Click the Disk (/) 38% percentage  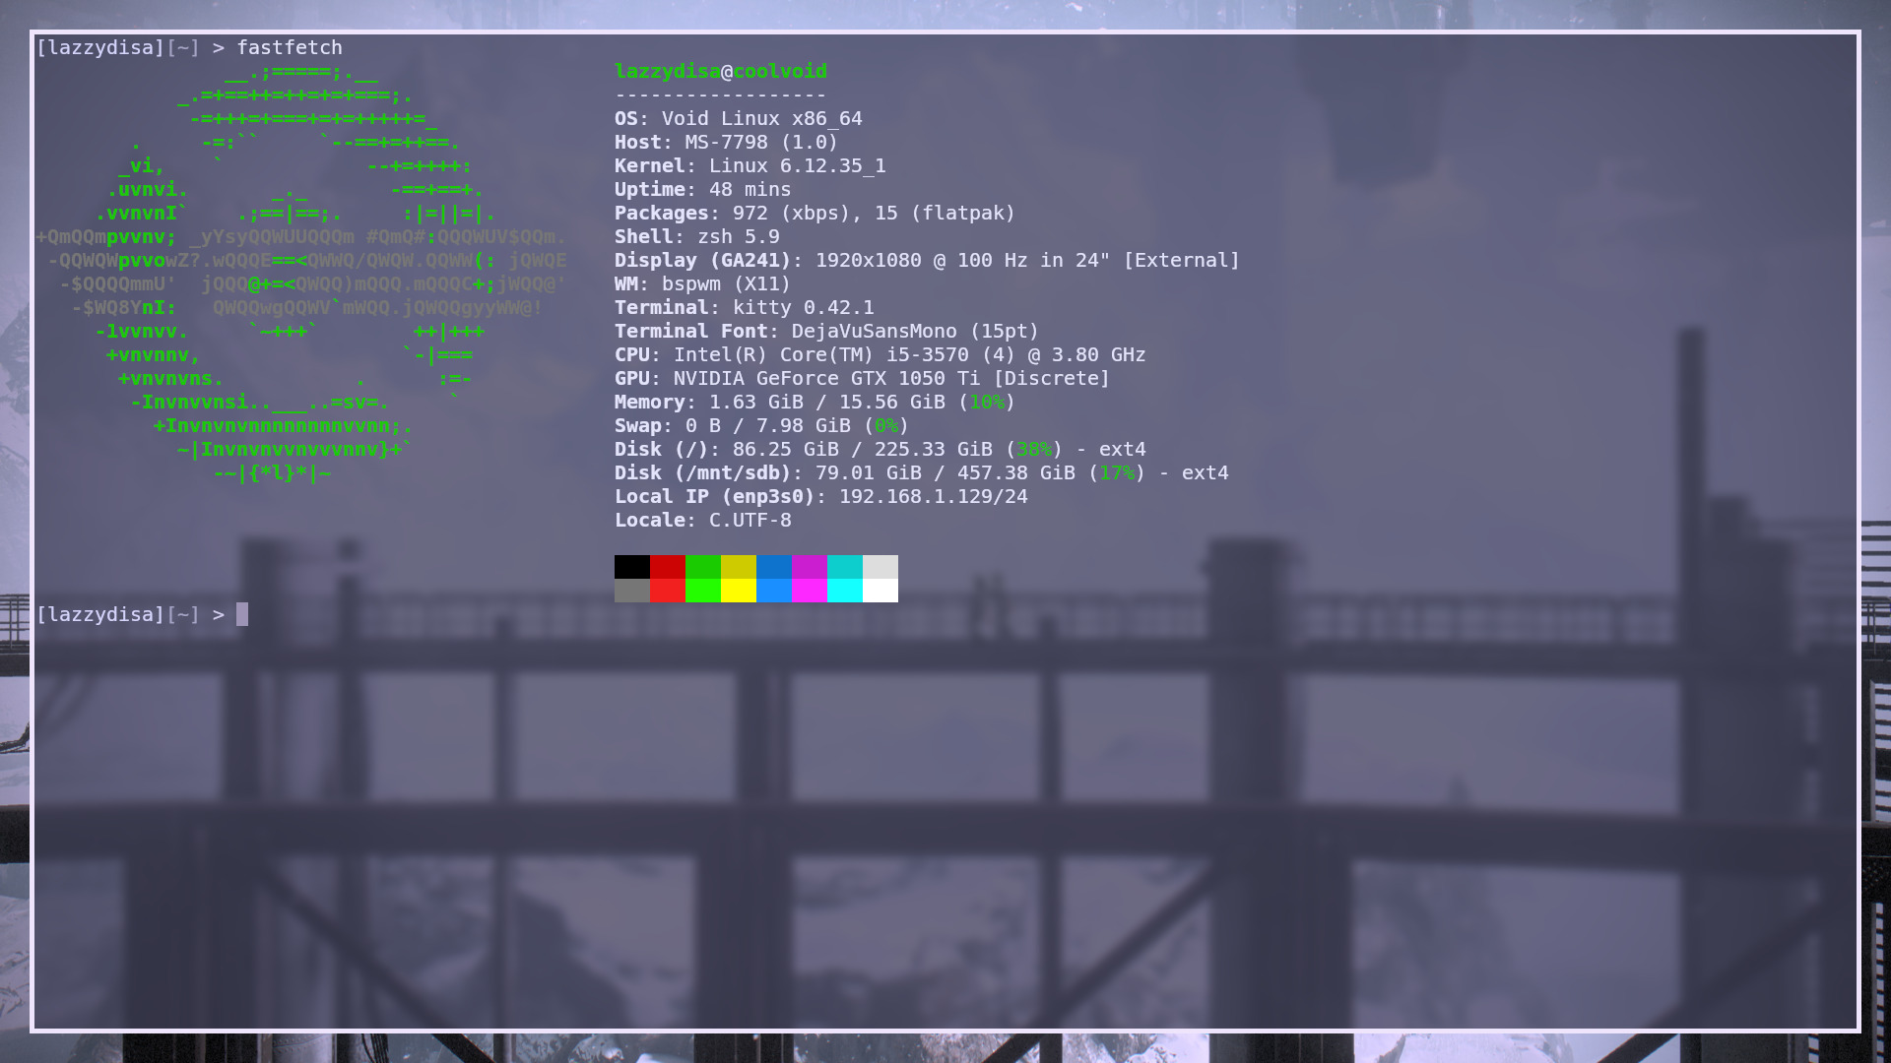click(x=1033, y=450)
